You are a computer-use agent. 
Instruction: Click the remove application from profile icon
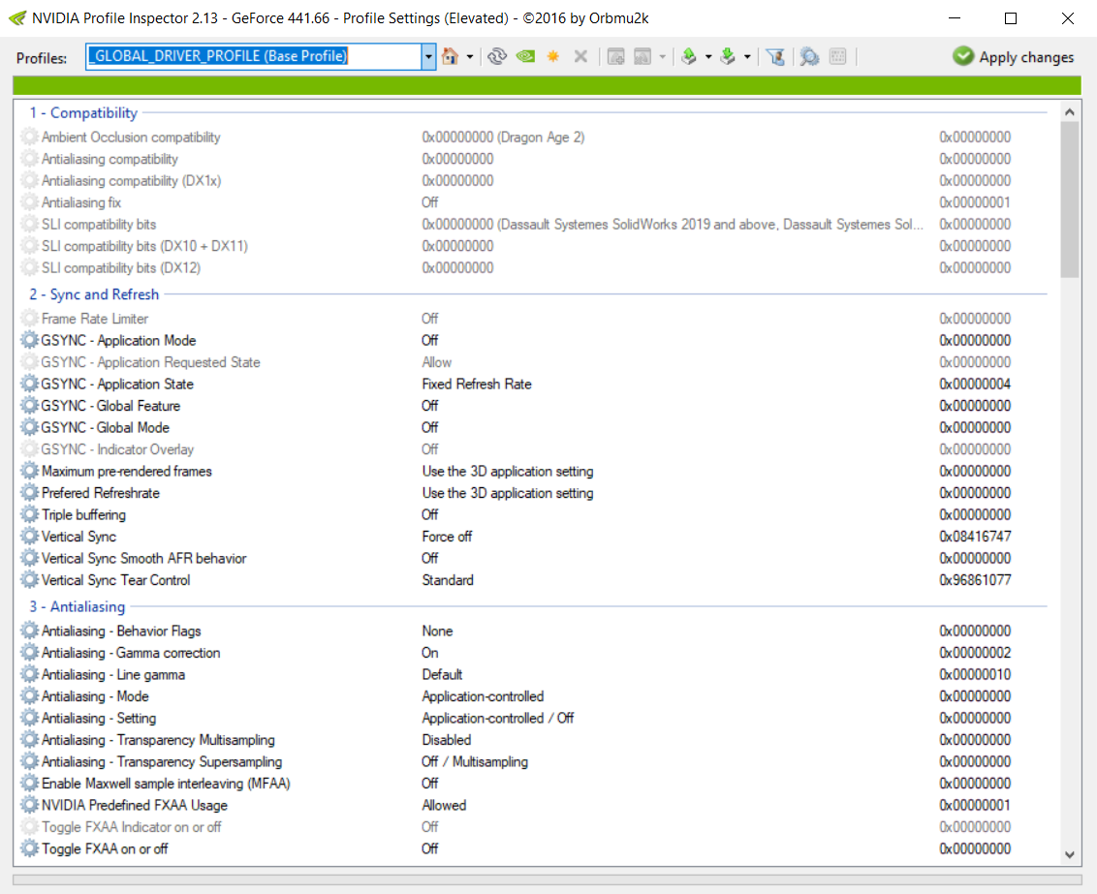click(x=643, y=56)
